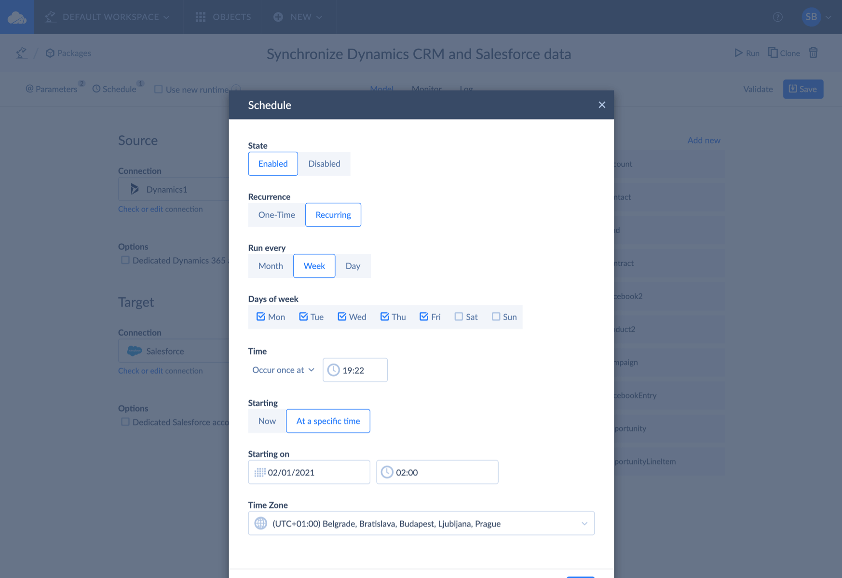Enable the Sat day of week
Viewport: 842px width, 578px height.
[458, 316]
